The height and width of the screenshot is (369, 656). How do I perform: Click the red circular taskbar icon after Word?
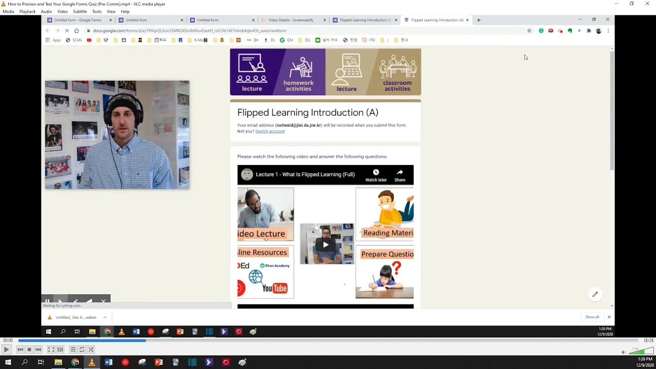pos(125,362)
